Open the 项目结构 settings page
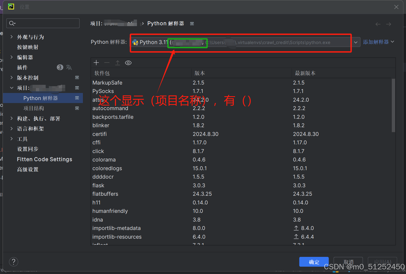Screen dimensions: 406x274 34,108
